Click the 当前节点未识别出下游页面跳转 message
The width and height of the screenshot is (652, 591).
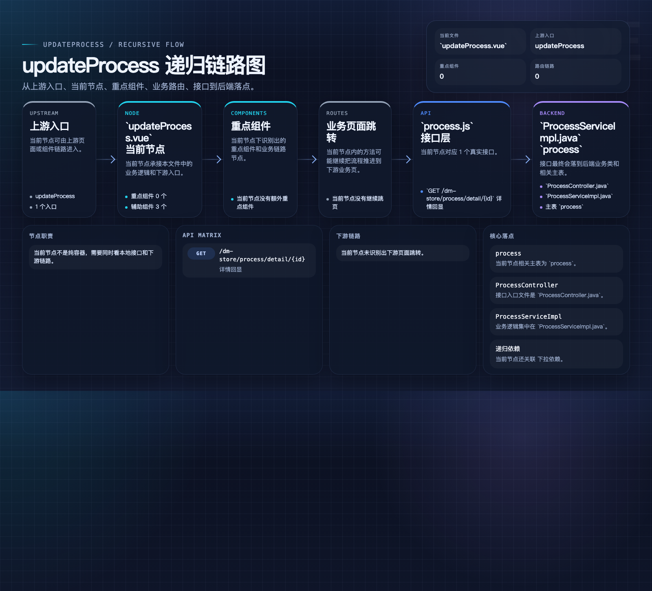pyautogui.click(x=403, y=253)
